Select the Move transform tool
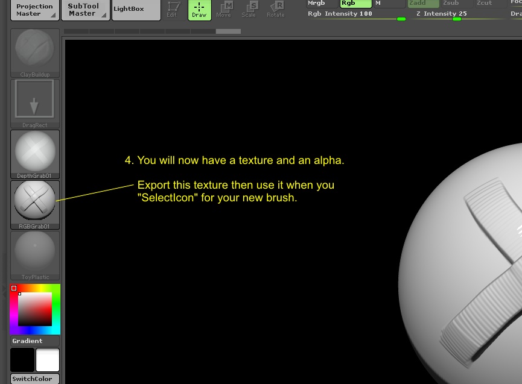The image size is (522, 384). click(224, 10)
